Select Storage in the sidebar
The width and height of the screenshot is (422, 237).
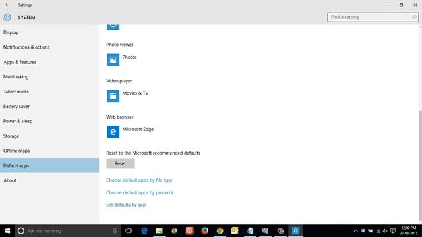tap(49, 136)
